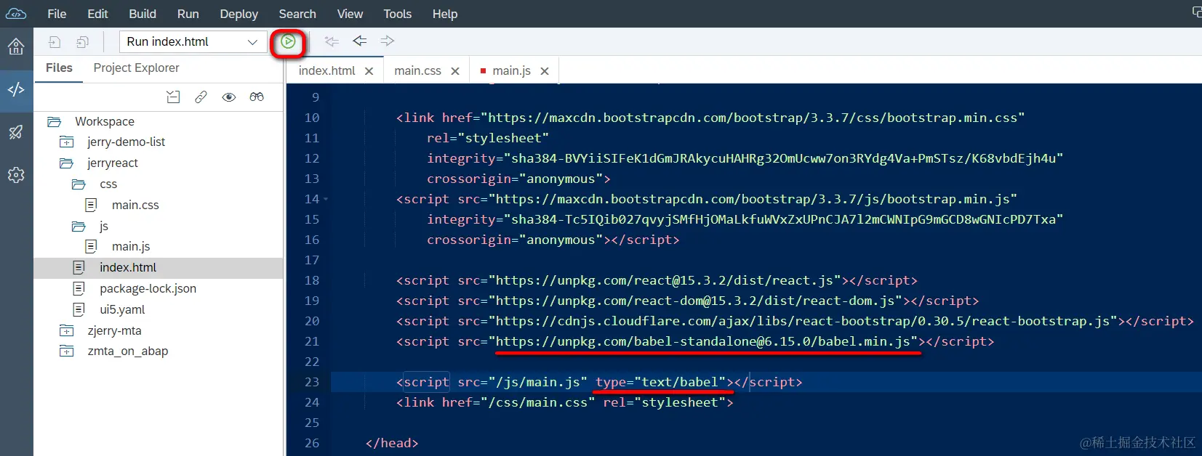
Task: Toggle Link with Editor icon
Action: point(201,97)
